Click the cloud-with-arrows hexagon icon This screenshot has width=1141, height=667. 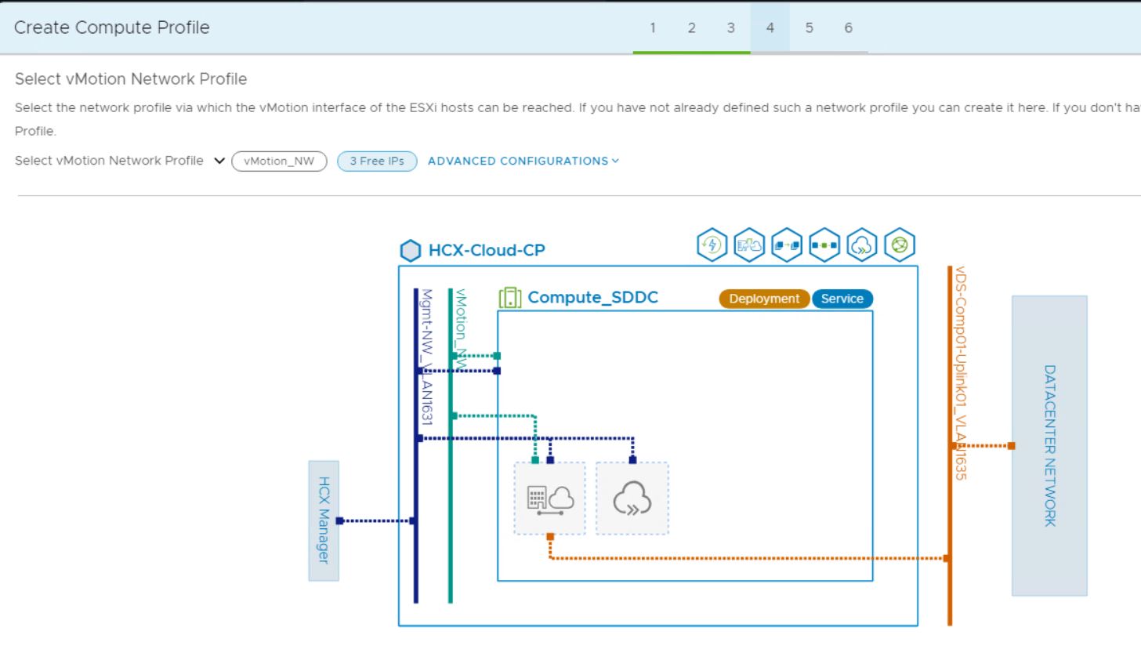[x=862, y=245]
